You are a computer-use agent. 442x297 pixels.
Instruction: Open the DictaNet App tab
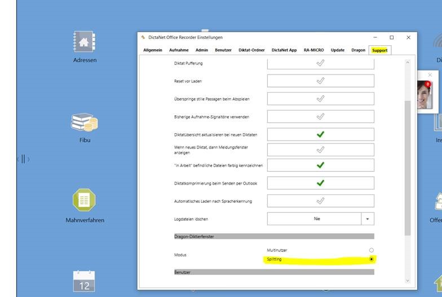click(x=284, y=50)
